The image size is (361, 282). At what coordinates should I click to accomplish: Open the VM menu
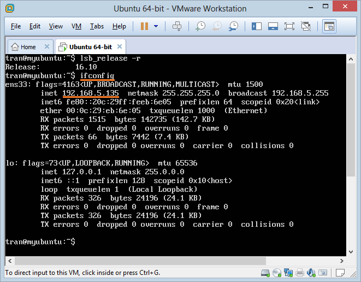(76, 26)
